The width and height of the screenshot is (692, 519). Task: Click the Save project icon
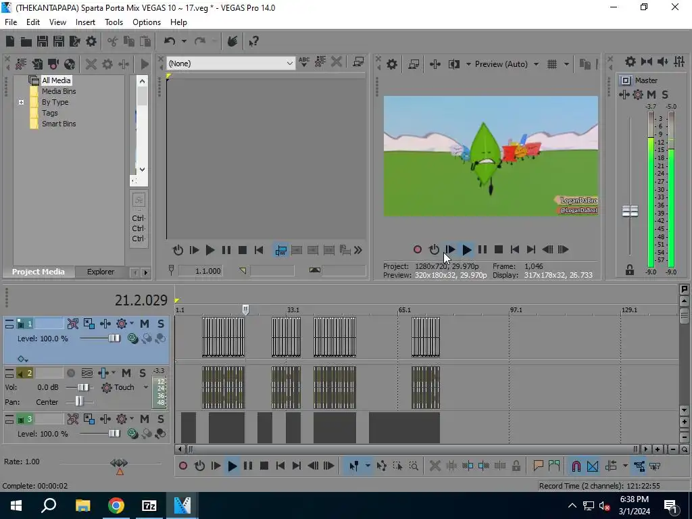(43, 41)
